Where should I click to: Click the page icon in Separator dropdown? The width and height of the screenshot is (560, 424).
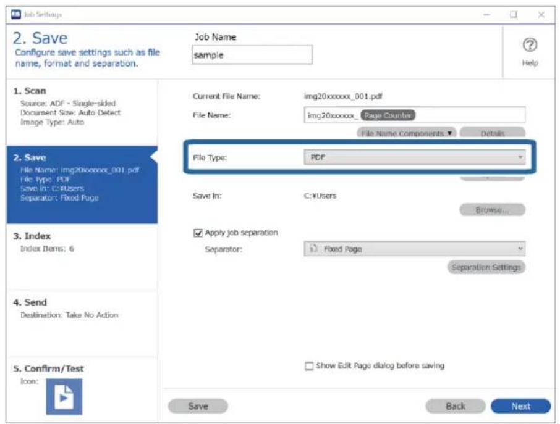click(x=313, y=249)
